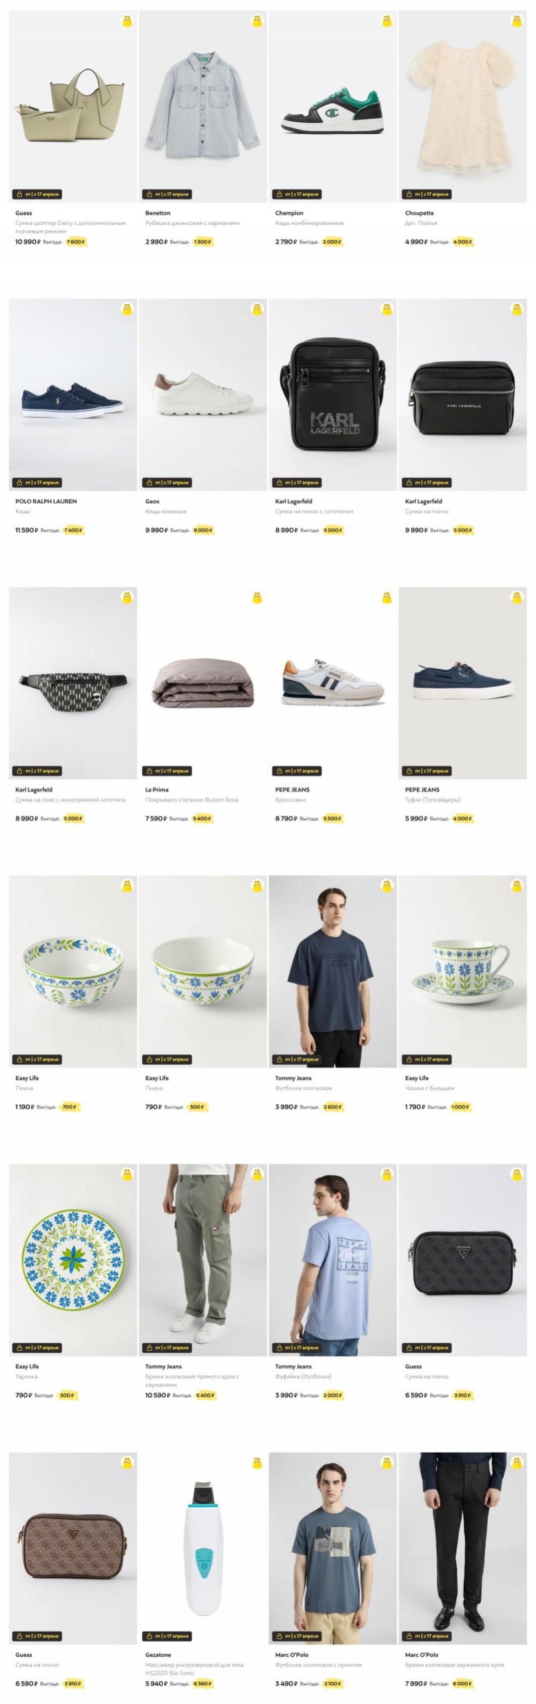
Task: Click yellow badge icon on Guess shopper bag card
Action: 127,21
